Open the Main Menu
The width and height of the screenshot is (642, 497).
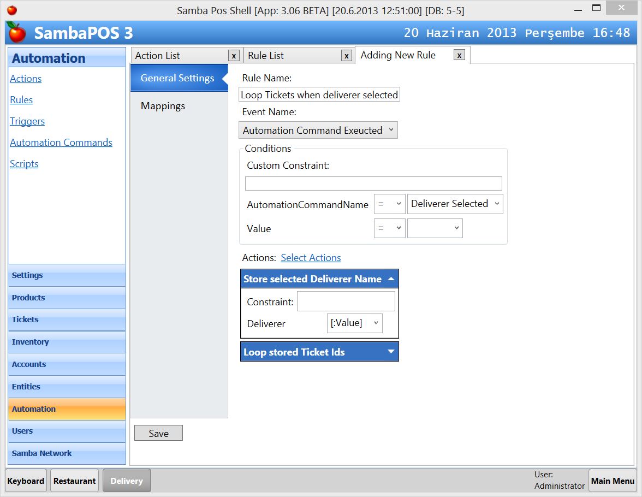coord(613,481)
